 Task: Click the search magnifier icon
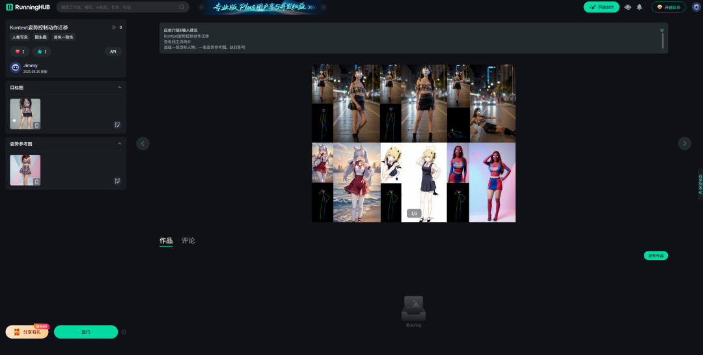point(182,7)
